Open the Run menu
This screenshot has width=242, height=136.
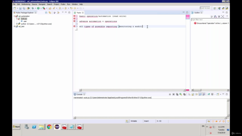68,4
